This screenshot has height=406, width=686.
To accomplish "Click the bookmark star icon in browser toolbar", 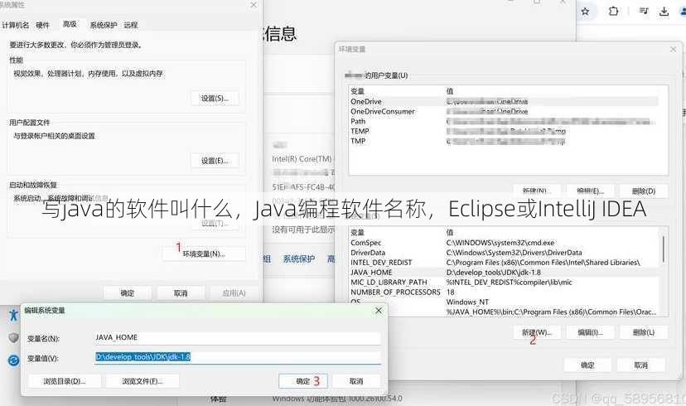I will [x=585, y=12].
